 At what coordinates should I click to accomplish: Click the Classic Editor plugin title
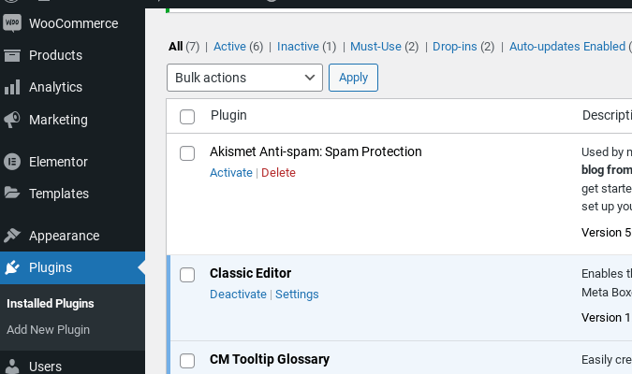pyautogui.click(x=250, y=273)
